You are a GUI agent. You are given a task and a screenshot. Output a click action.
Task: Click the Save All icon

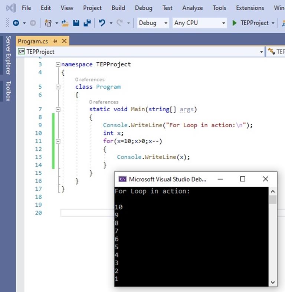87,23
